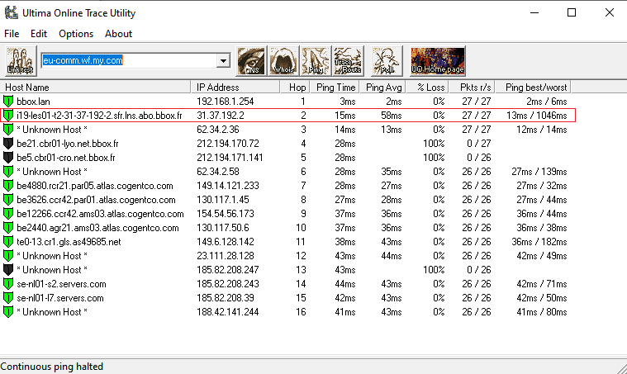Select host te0-13.cr1.gls.as49685.net
Viewport: 627px width, 374px height.
pos(69,242)
